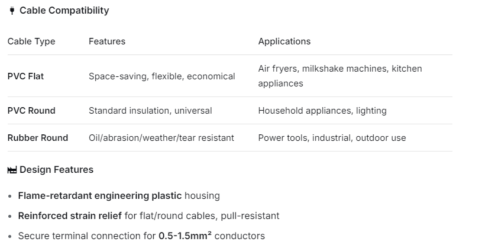Click the factory icon beside Design Features
The height and width of the screenshot is (248, 482).
pyautogui.click(x=12, y=170)
